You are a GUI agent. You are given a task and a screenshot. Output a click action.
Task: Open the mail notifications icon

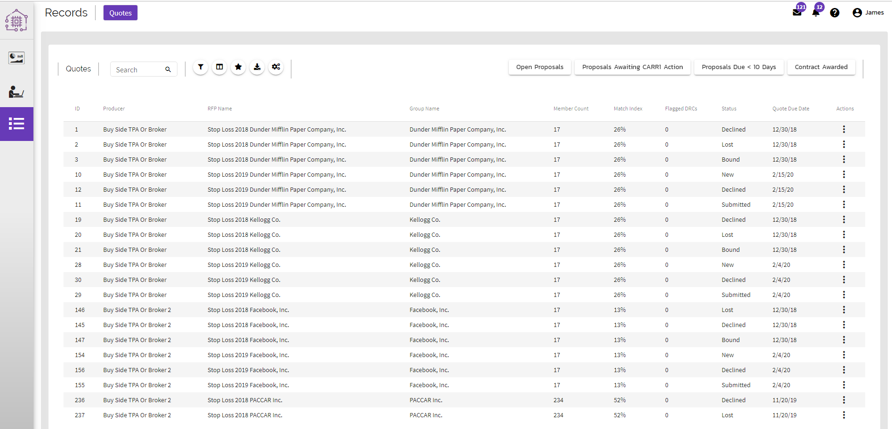pos(797,13)
